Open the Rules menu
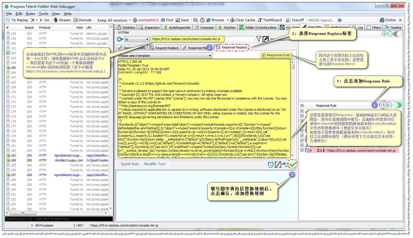Viewport: 413px width, 238px height. click(x=30, y=13)
